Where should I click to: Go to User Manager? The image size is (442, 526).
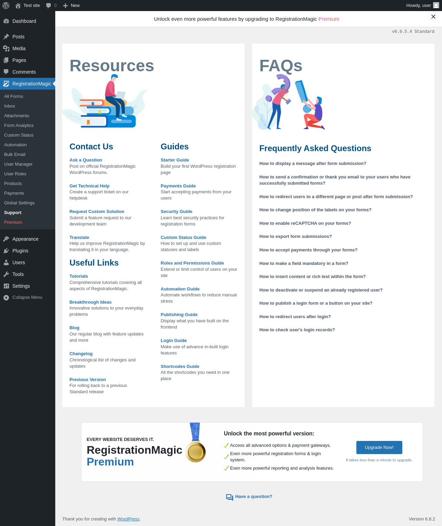(x=18, y=164)
